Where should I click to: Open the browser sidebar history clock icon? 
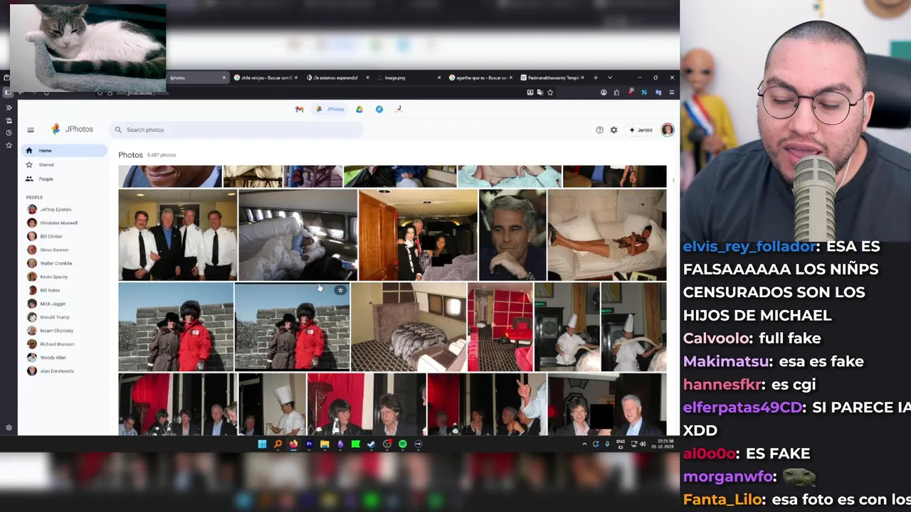click(9, 133)
